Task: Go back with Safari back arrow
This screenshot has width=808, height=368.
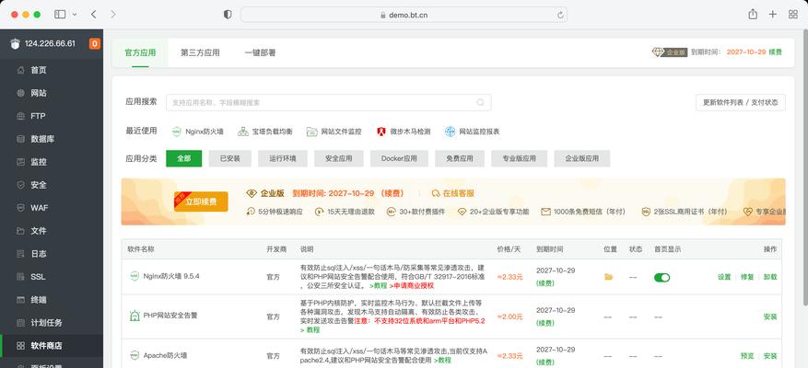Action: coord(93,15)
